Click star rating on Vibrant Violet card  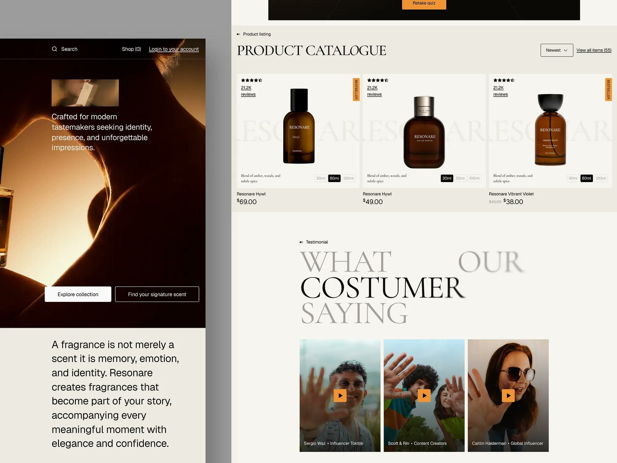(504, 80)
